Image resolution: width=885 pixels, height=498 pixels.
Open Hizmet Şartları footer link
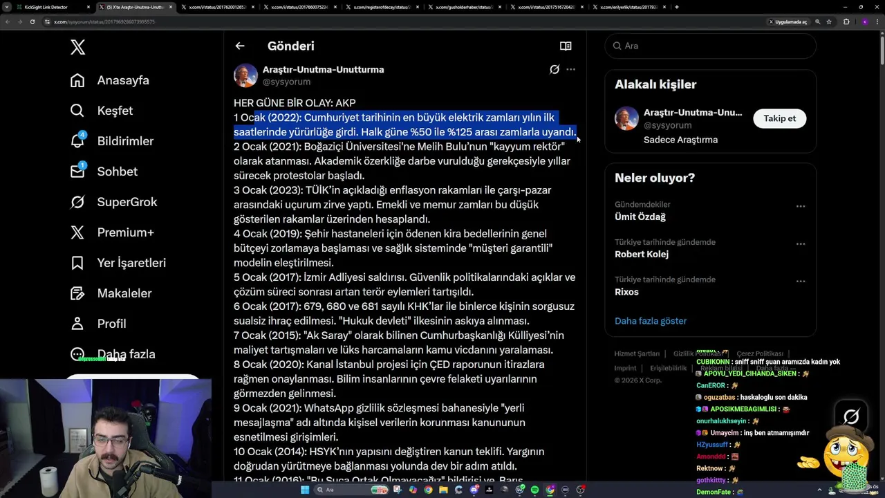tap(637, 353)
